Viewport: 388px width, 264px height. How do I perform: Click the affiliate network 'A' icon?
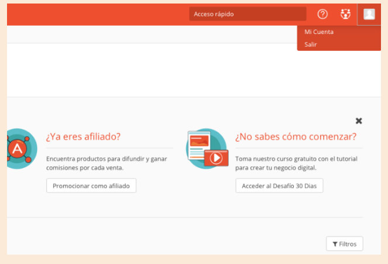click(x=22, y=149)
